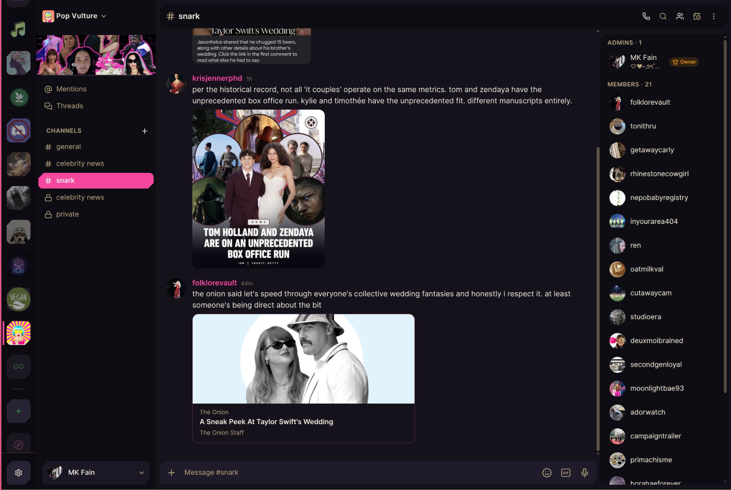This screenshot has width=731, height=490.
Task: Open A Sneak Peek At Taylor Swift's Wedding link
Action: pyautogui.click(x=266, y=422)
